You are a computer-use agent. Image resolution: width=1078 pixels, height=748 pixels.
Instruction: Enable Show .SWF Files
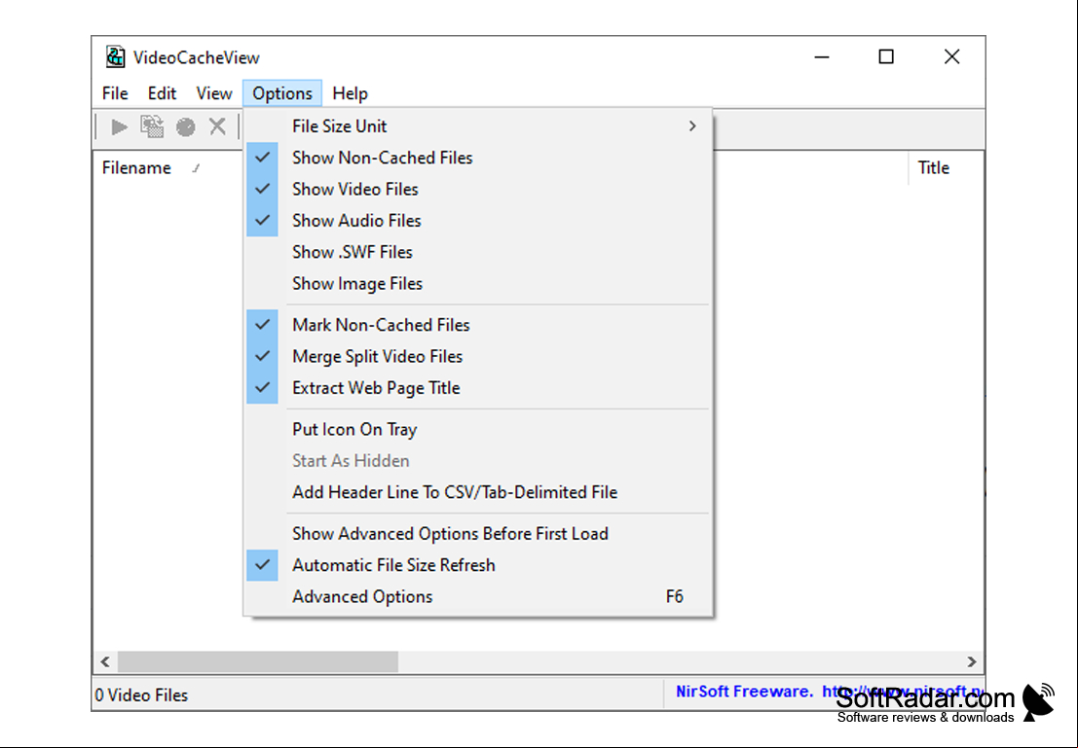478,253
